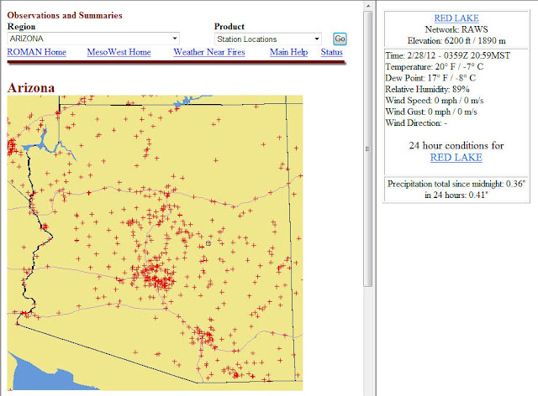Select the Temperature reading 20° F text
This screenshot has height=396, width=538.
(434, 66)
